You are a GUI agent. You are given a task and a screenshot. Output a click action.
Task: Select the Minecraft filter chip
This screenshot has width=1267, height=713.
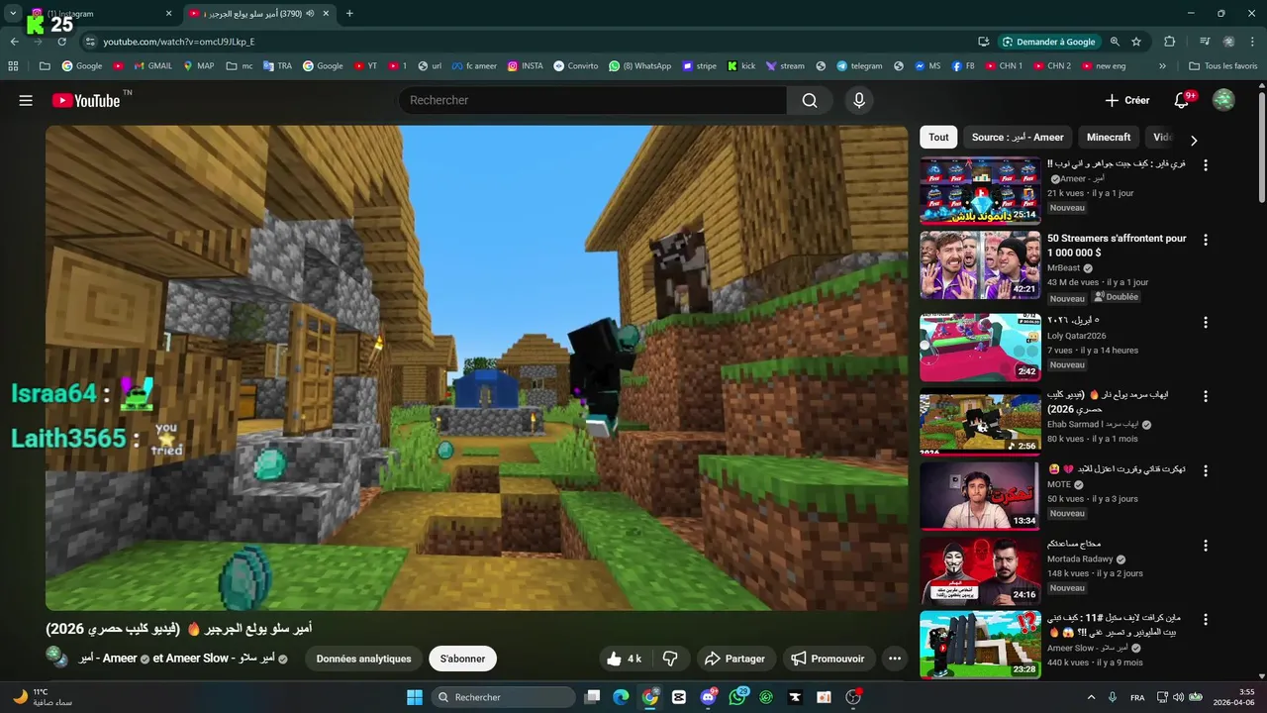coord(1109,138)
